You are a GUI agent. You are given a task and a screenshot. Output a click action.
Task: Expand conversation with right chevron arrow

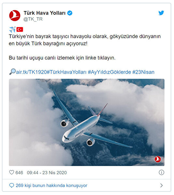tap(161, 186)
